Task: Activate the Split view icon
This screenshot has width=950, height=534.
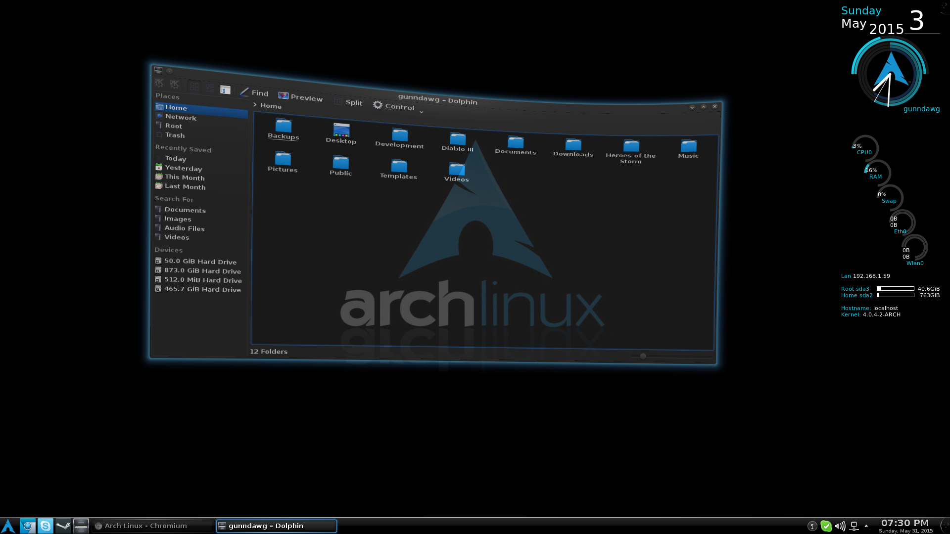Action: coord(339,101)
